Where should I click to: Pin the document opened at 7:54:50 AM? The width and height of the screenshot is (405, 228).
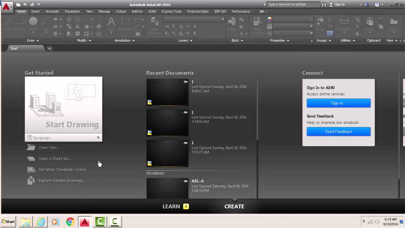point(185,112)
